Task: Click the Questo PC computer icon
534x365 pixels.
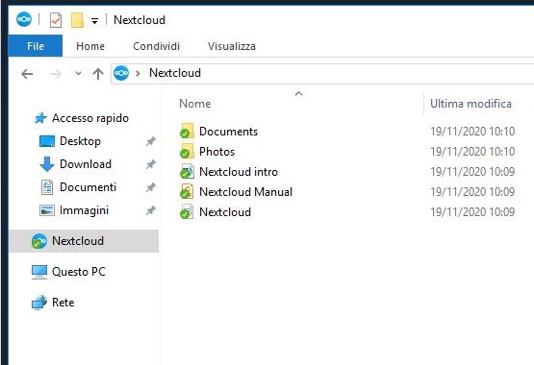Action: pyautogui.click(x=39, y=272)
